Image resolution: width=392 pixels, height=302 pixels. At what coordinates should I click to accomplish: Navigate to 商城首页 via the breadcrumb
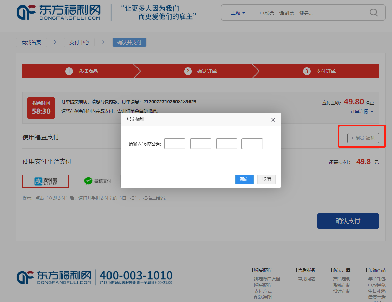pos(31,42)
